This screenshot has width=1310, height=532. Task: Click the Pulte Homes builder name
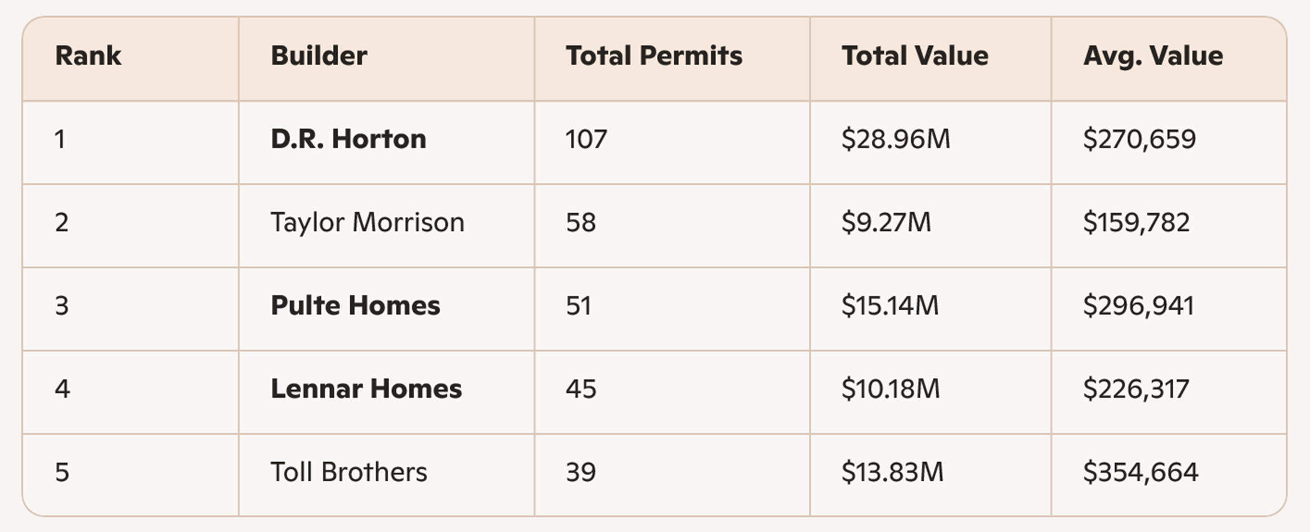tap(355, 306)
